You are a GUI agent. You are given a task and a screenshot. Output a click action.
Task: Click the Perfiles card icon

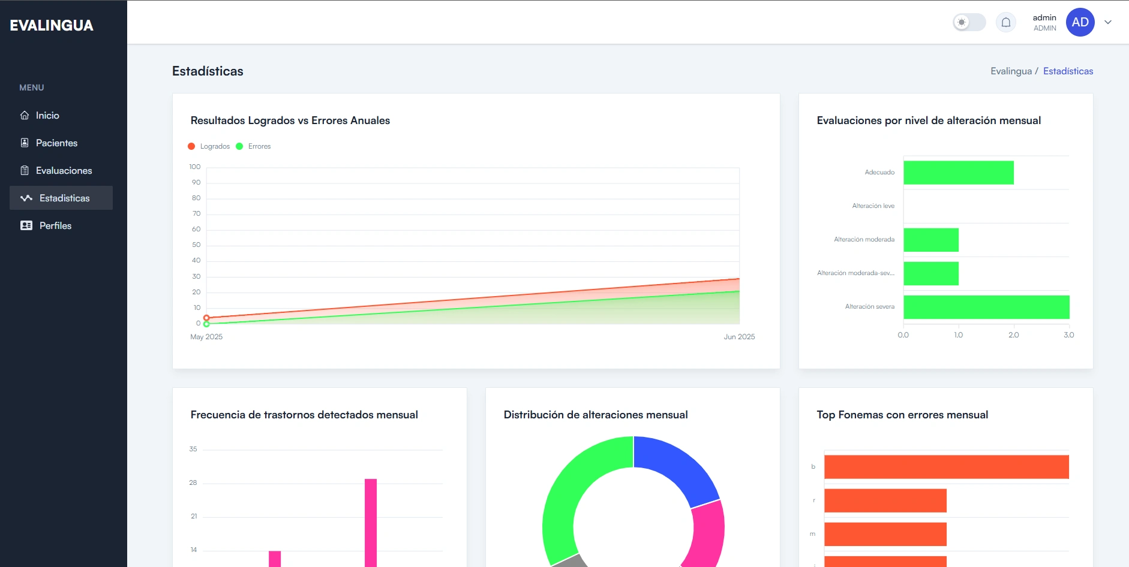(26, 225)
